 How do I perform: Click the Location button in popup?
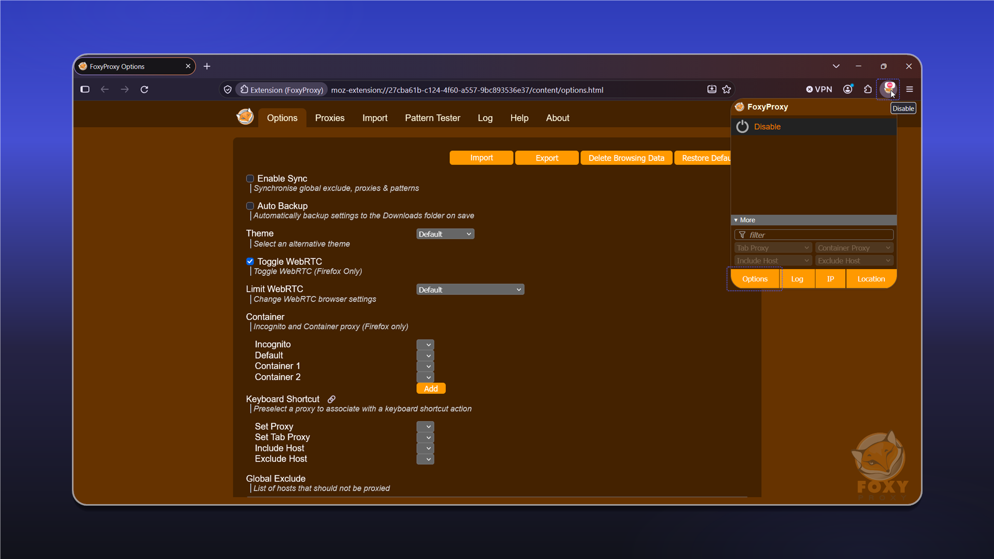871,279
